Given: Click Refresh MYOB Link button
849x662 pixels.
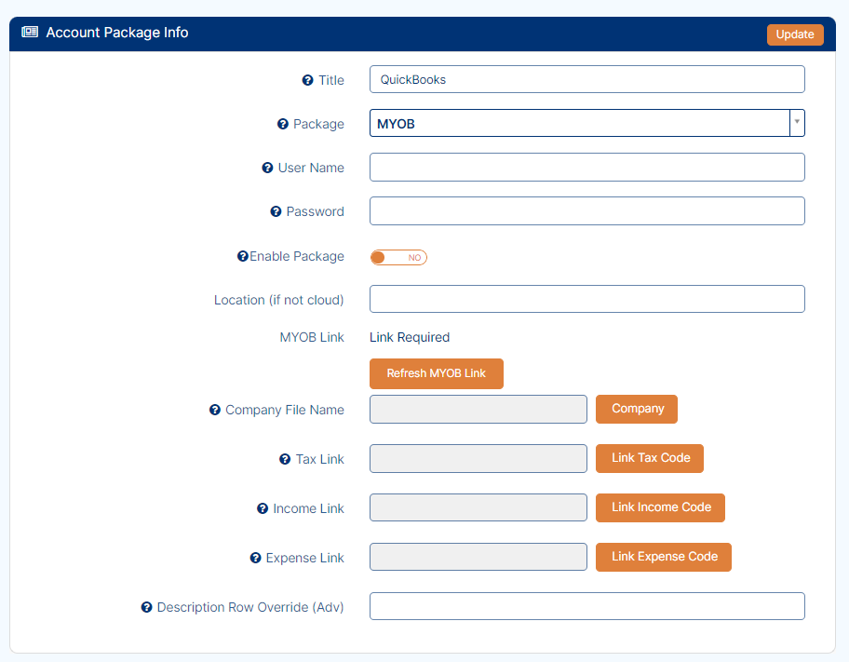Looking at the screenshot, I should click(437, 373).
